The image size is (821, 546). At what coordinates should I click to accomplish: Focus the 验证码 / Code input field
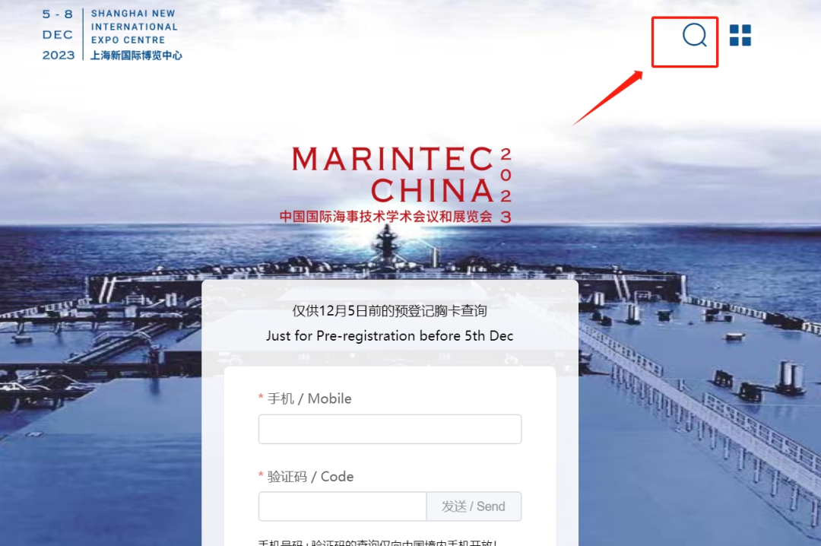(342, 506)
